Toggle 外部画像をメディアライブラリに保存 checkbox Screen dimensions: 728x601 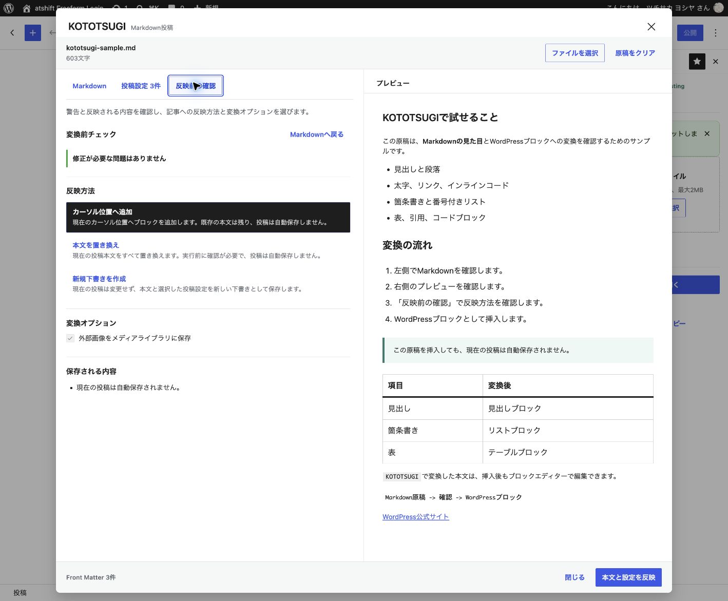pyautogui.click(x=70, y=338)
